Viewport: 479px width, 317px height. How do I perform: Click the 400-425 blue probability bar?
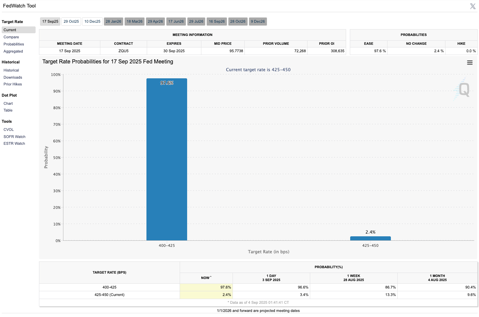[166, 159]
